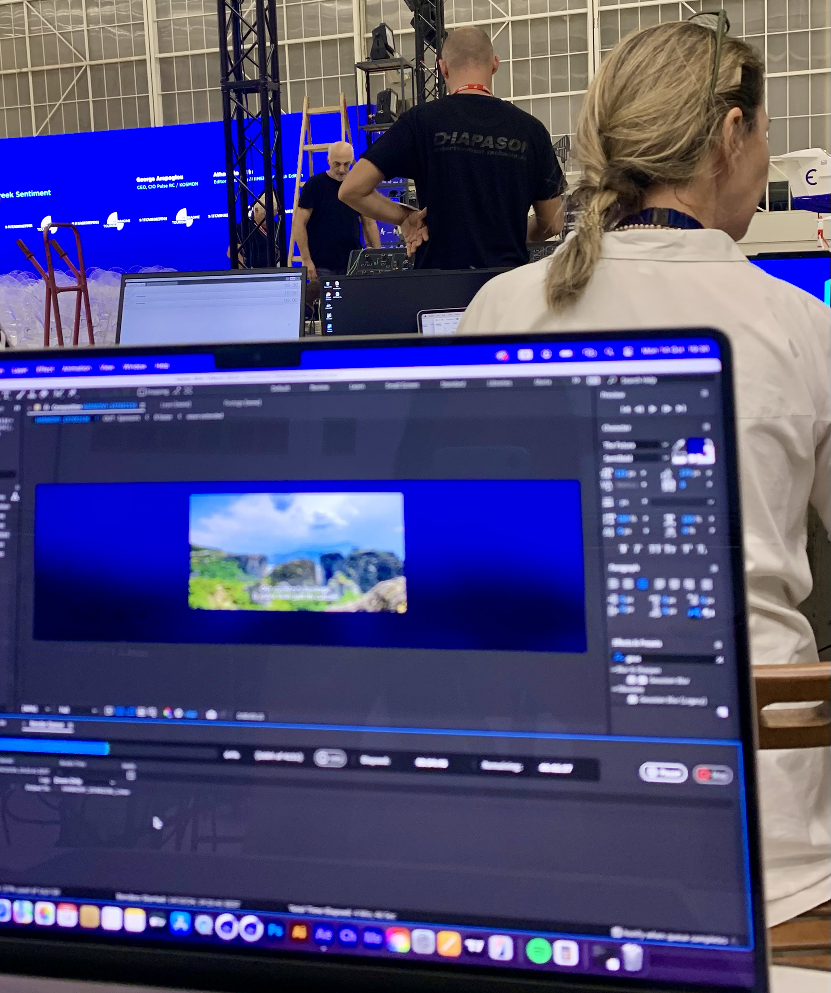This screenshot has width=831, height=993.
Task: Open the Effect menu
Action: 45,369
